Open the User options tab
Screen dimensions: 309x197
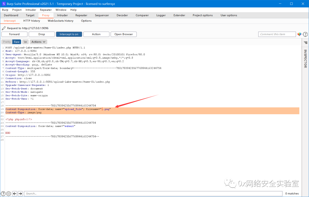click(x=229, y=15)
